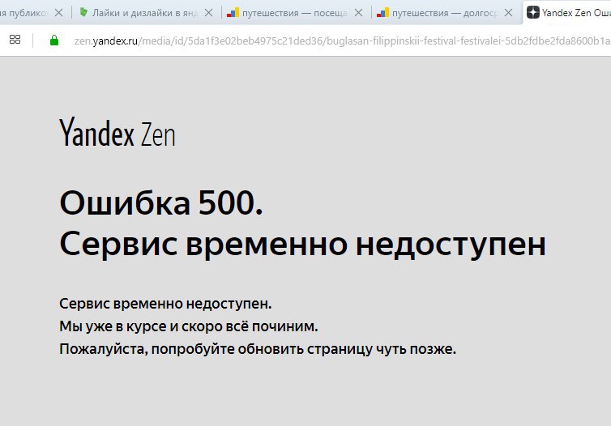Click the green leaf favicon on 'Лайки' tab
The width and height of the screenshot is (611, 426).
pos(83,12)
